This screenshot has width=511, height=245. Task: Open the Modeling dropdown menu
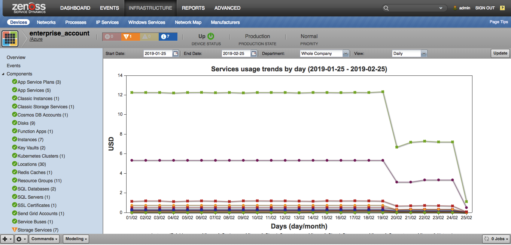pos(76,239)
